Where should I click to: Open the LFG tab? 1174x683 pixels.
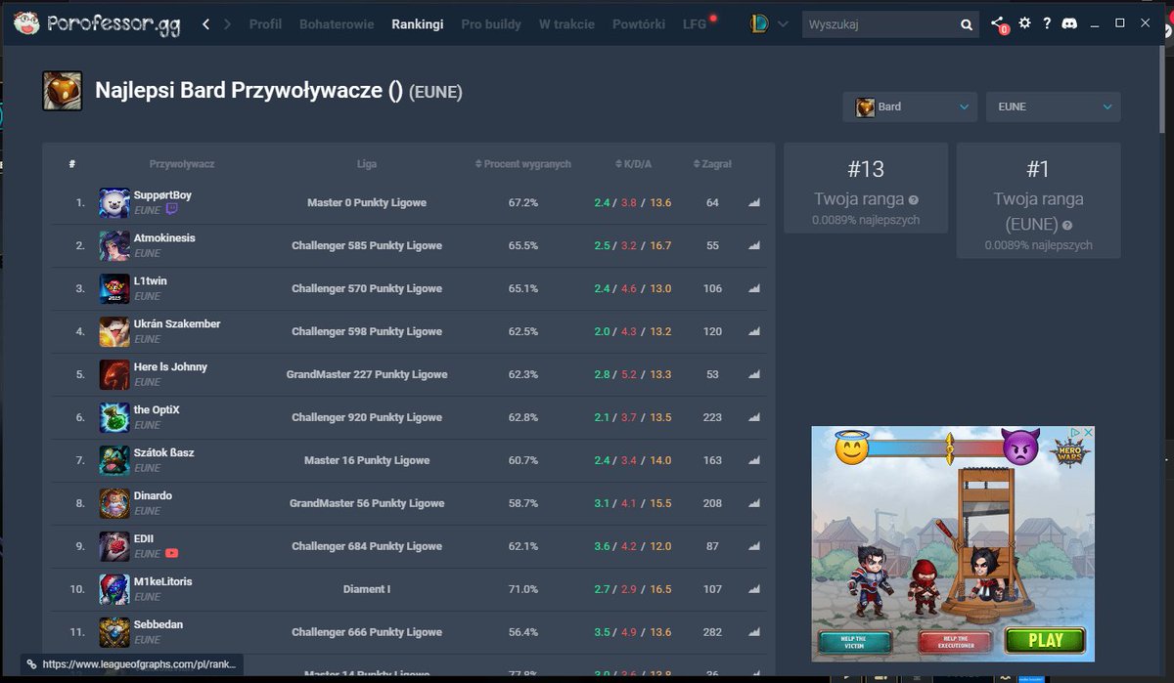pyautogui.click(x=695, y=24)
